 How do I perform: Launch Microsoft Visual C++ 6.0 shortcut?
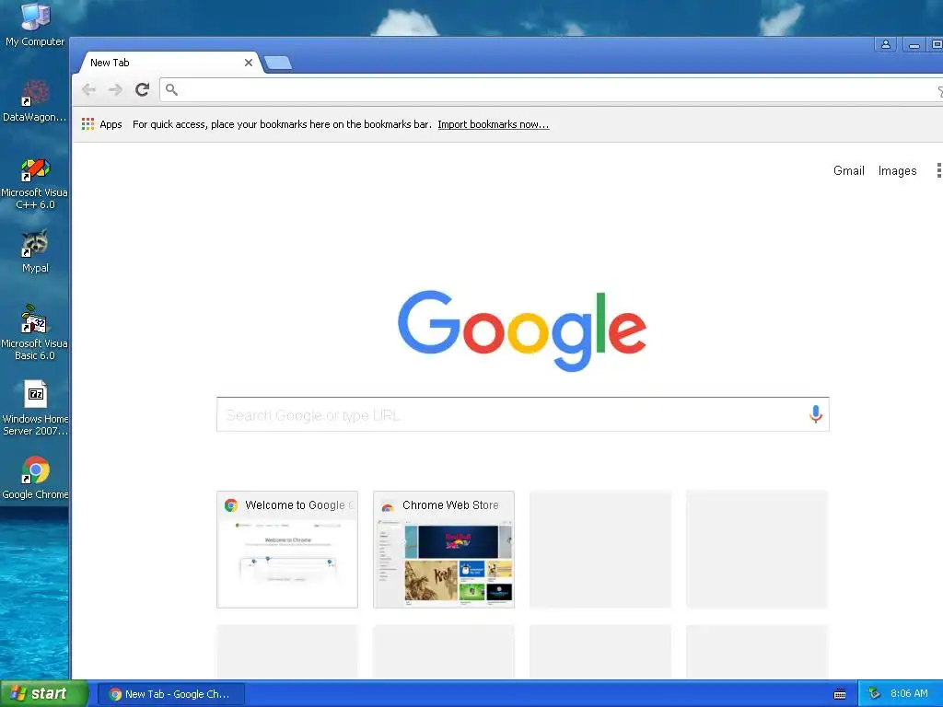point(35,183)
